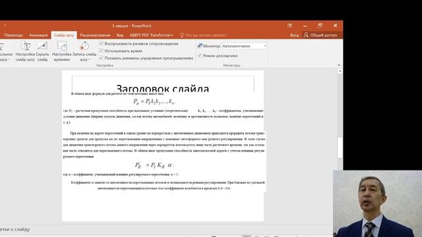The image size is (422, 237).
Task: Open the Запись слайд-шоу button
Action: click(x=84, y=51)
